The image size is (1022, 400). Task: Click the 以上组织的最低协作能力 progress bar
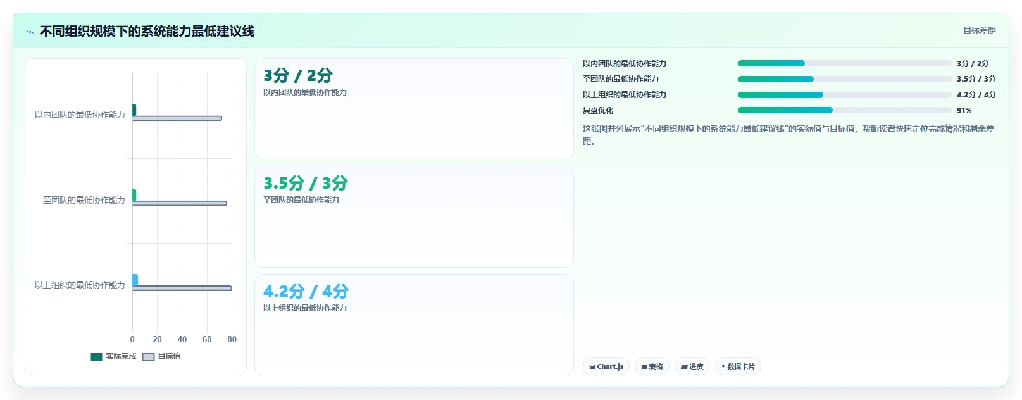[x=844, y=95]
